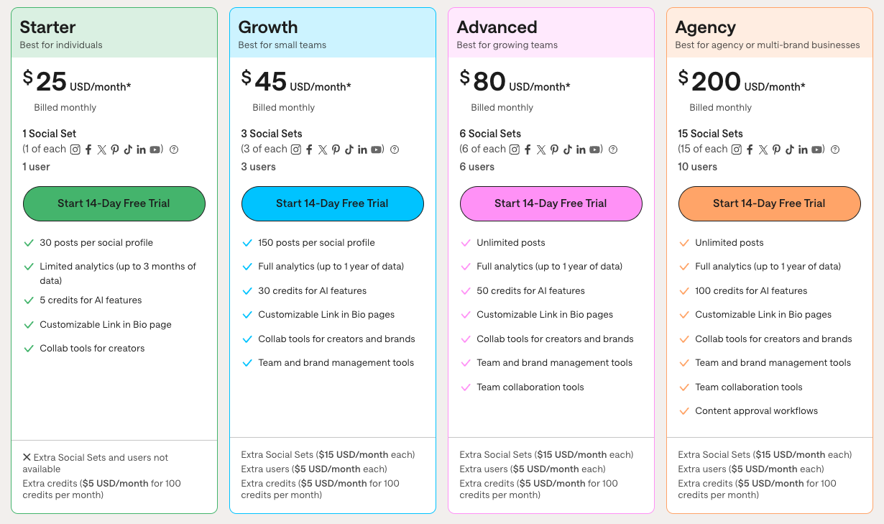
Task: Open the Starter Social Set help tooltip
Action: (x=173, y=150)
